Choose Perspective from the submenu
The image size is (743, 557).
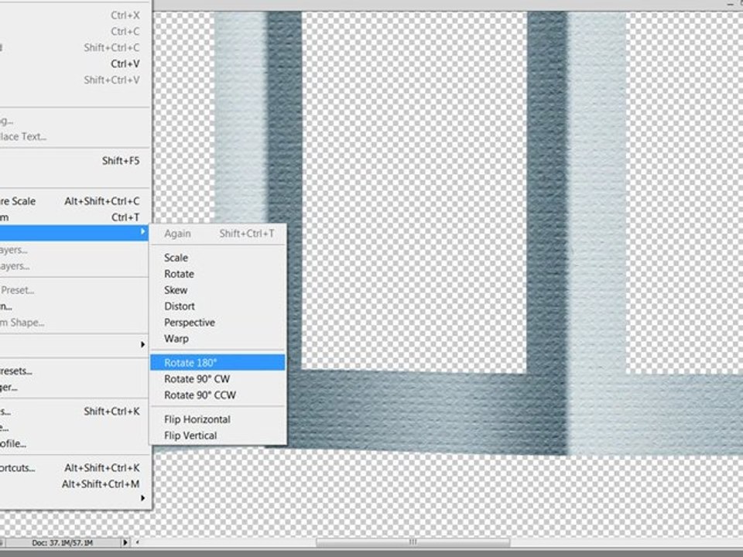pos(217,322)
